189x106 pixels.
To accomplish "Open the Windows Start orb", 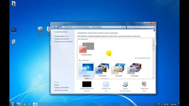I will point(12,104).
